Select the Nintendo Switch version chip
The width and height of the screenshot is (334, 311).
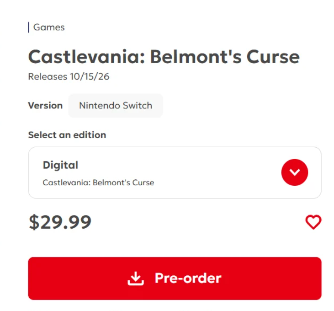pos(116,106)
